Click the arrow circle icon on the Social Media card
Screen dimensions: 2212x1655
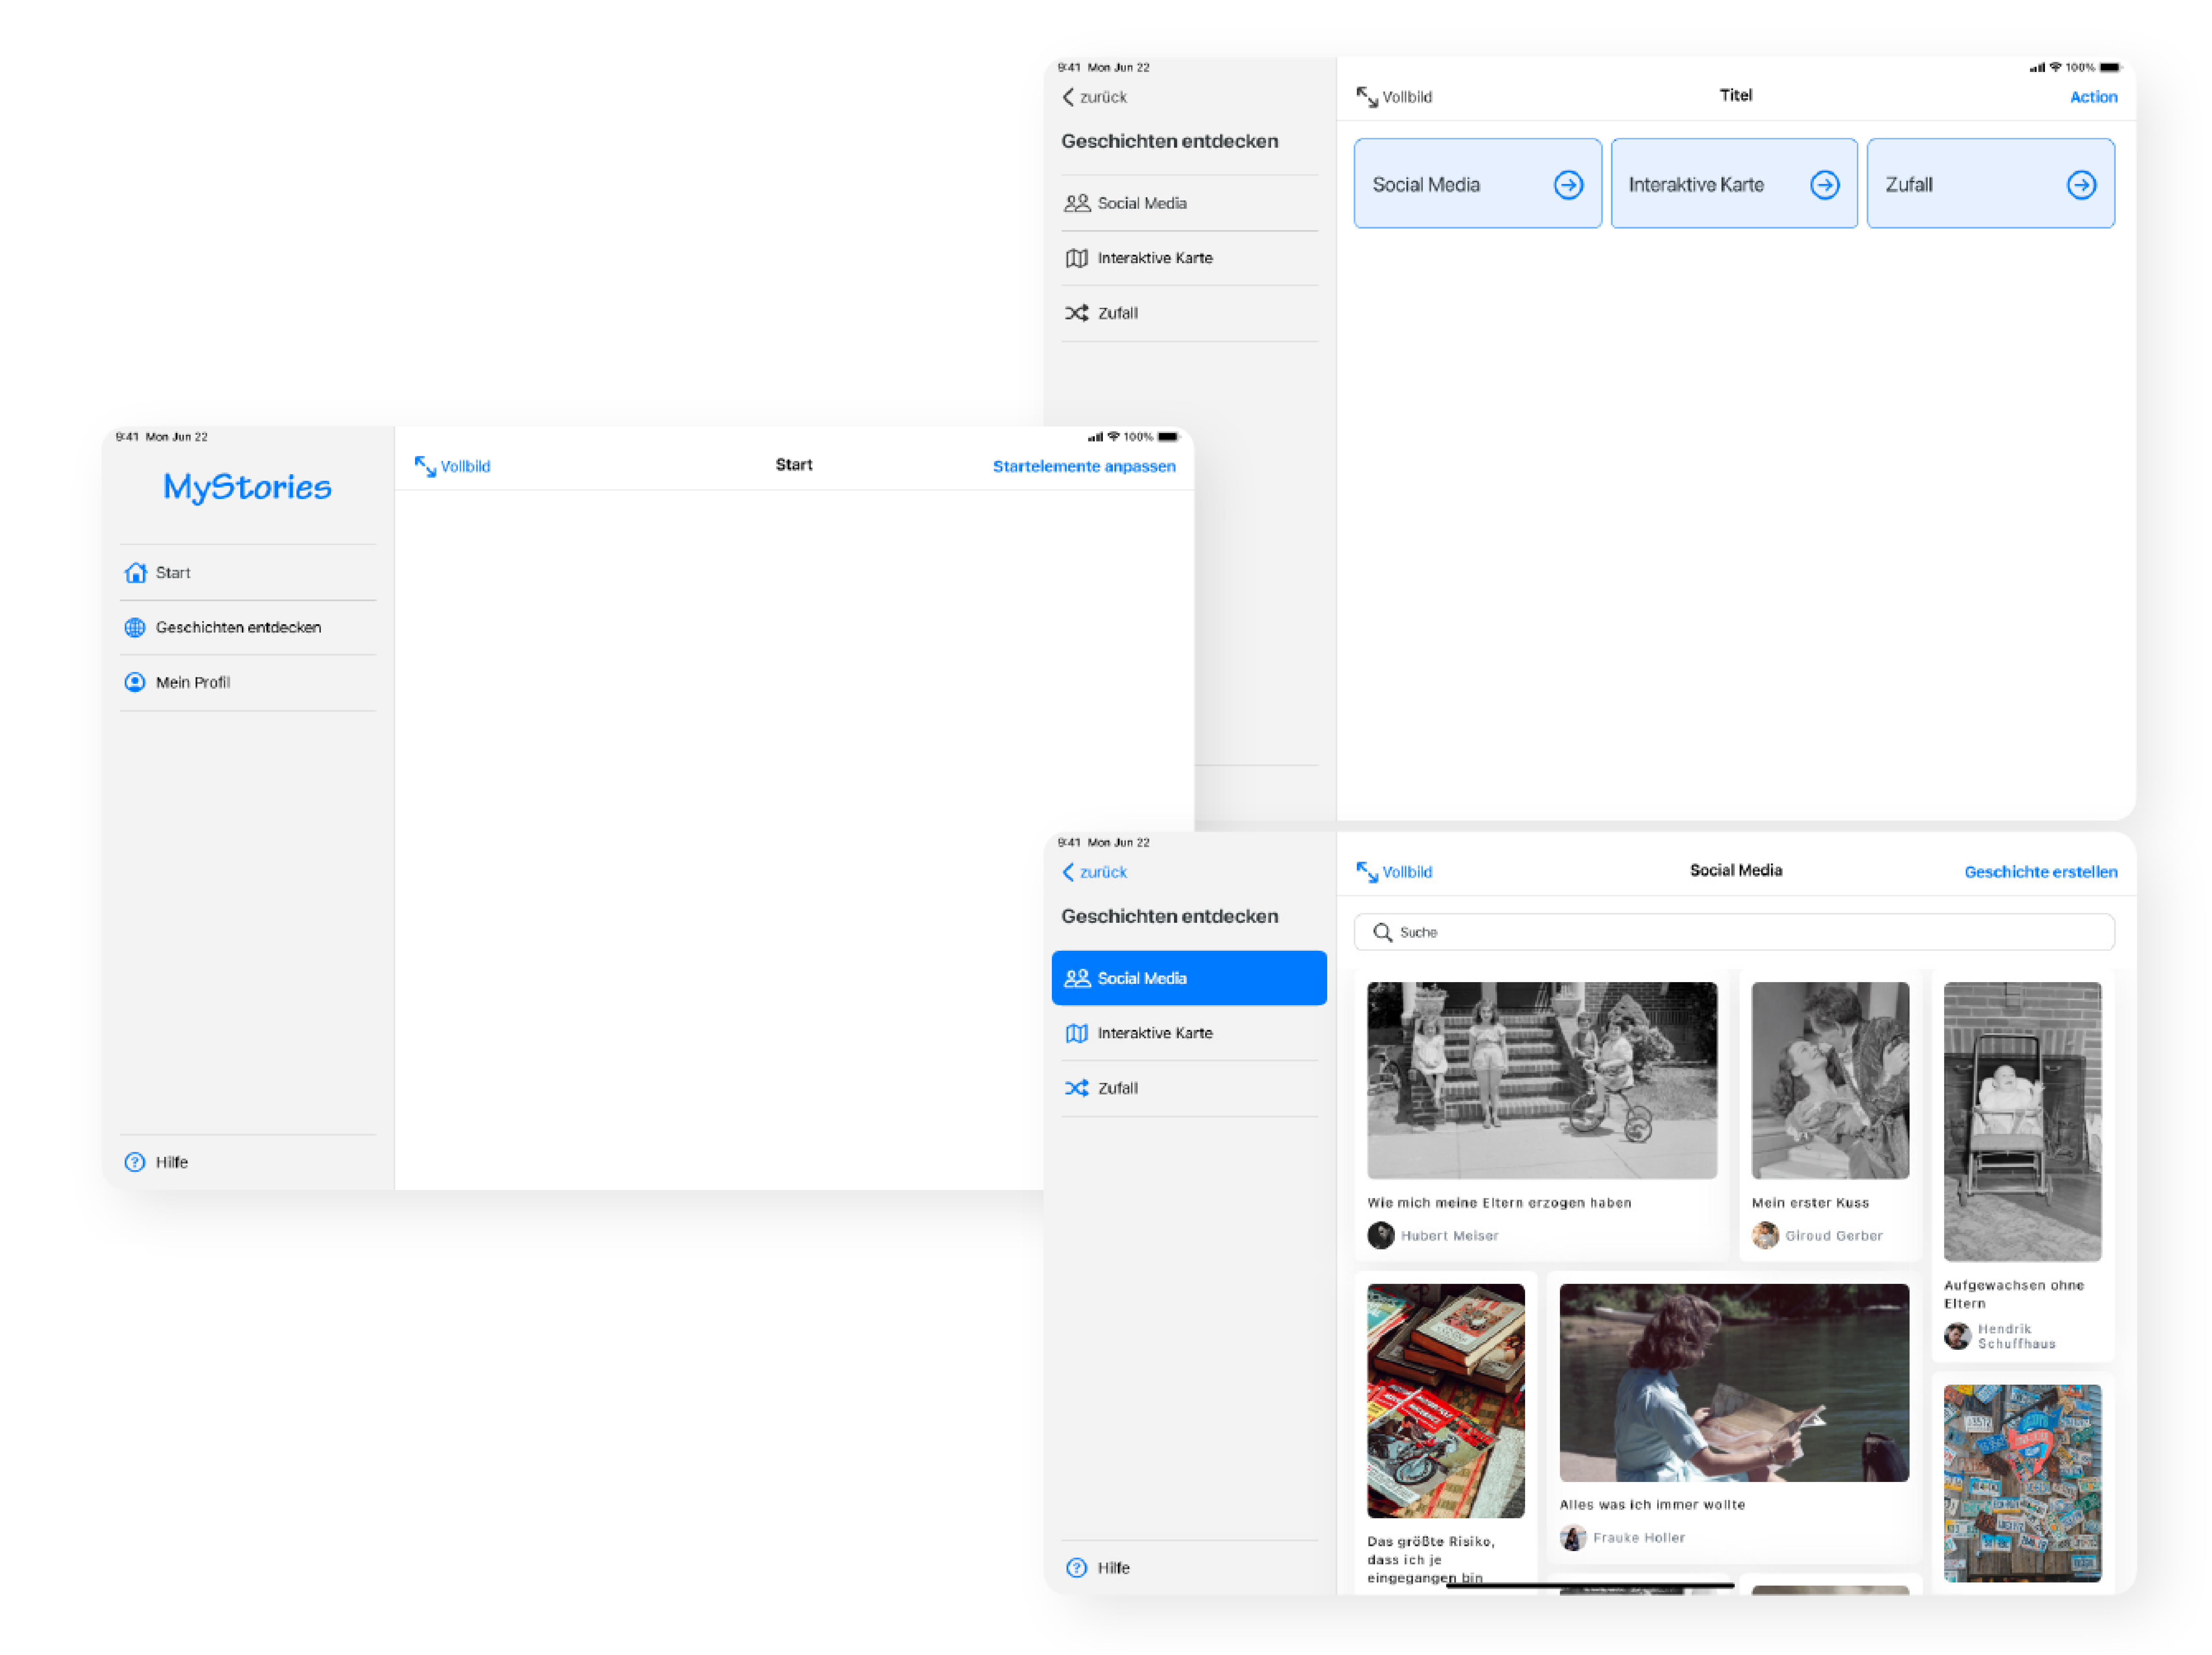(x=1568, y=185)
